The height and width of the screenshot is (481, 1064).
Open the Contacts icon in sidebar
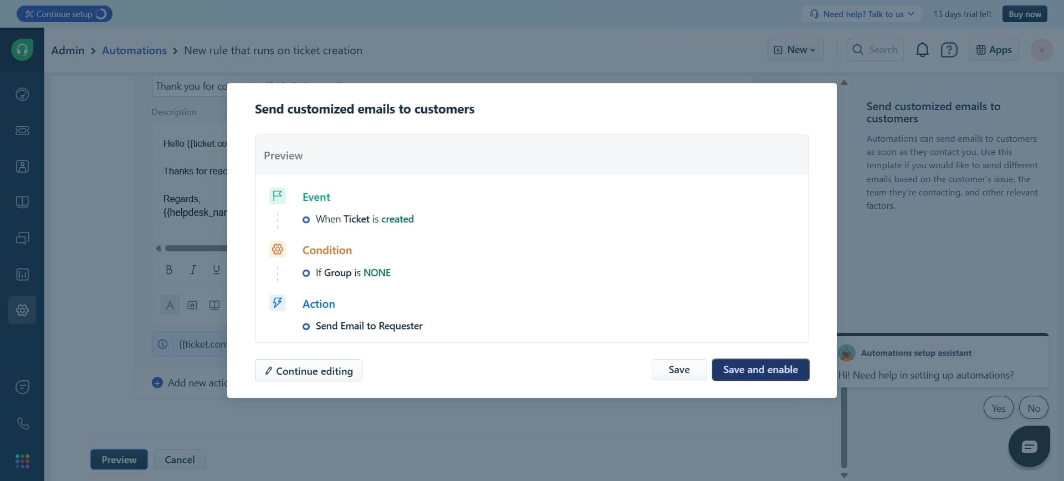(x=22, y=167)
